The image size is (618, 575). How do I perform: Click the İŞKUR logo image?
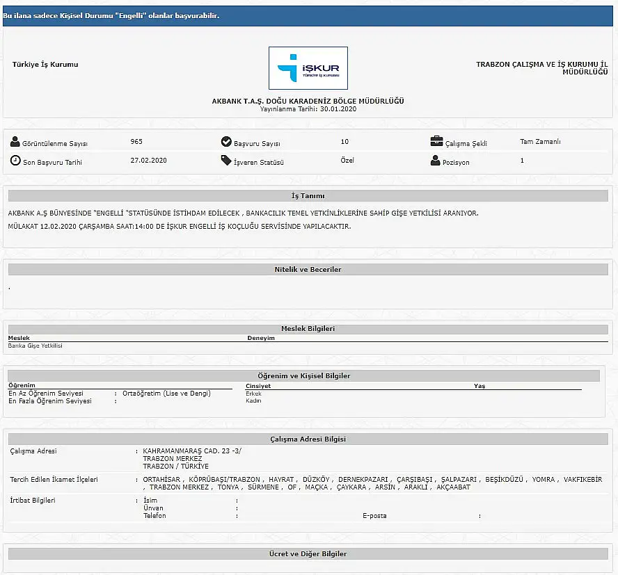308,68
